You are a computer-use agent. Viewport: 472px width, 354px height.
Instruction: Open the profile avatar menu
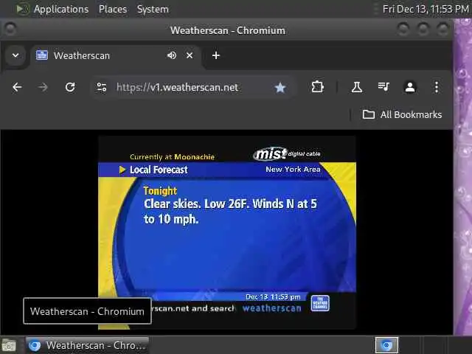410,87
